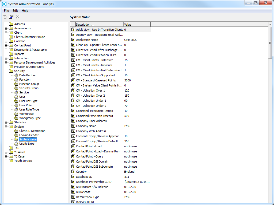
Task: Click icon beside Application Name row
Action: (73, 40)
